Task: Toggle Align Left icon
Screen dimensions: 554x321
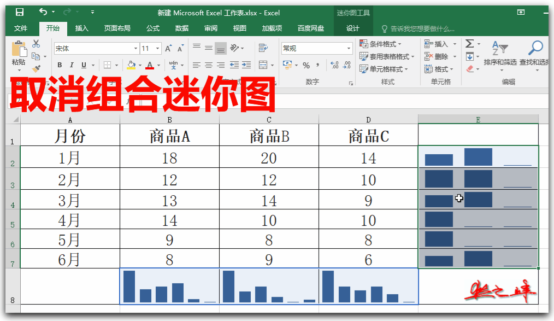Action: click(197, 65)
